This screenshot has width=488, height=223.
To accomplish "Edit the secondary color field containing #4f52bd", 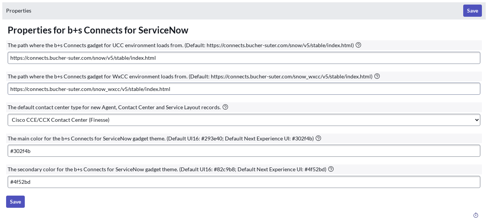I will point(244,182).
